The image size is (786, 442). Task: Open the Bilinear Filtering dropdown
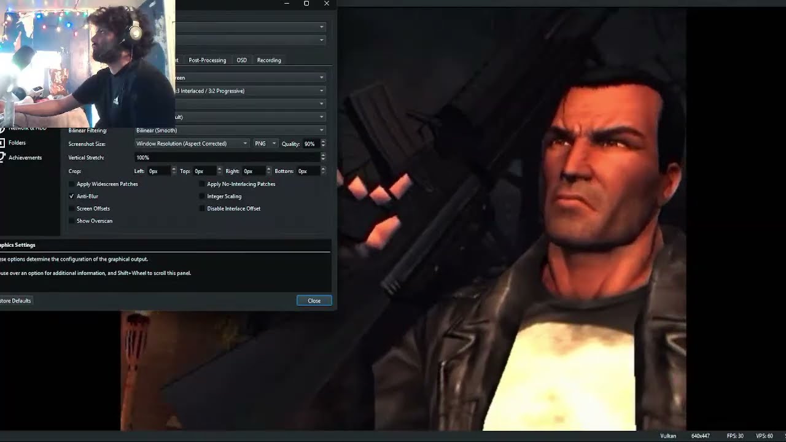[230, 130]
